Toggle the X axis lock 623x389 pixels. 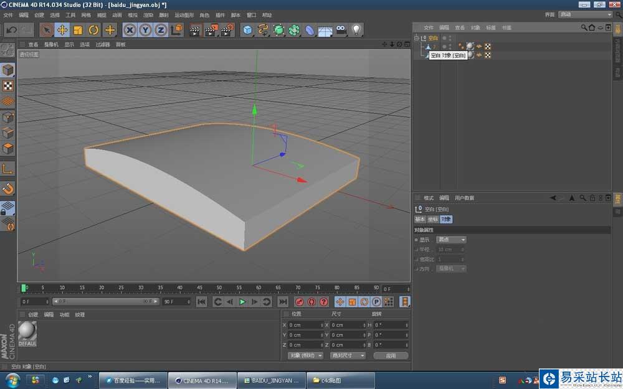click(x=130, y=29)
